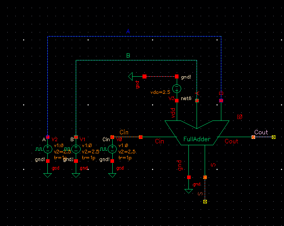Select the yellow S output pin at the bottom
This screenshot has width=284, height=226.
pyautogui.click(x=205, y=202)
